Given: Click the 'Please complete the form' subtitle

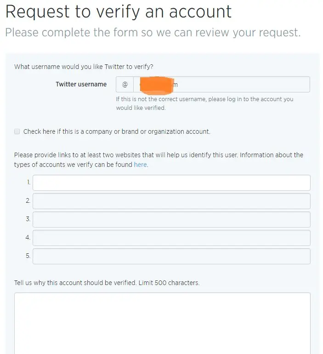Looking at the screenshot, I should [x=153, y=33].
